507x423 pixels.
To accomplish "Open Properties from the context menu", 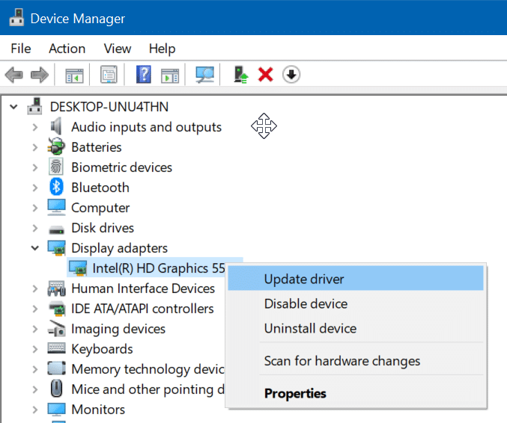I will tap(295, 393).
